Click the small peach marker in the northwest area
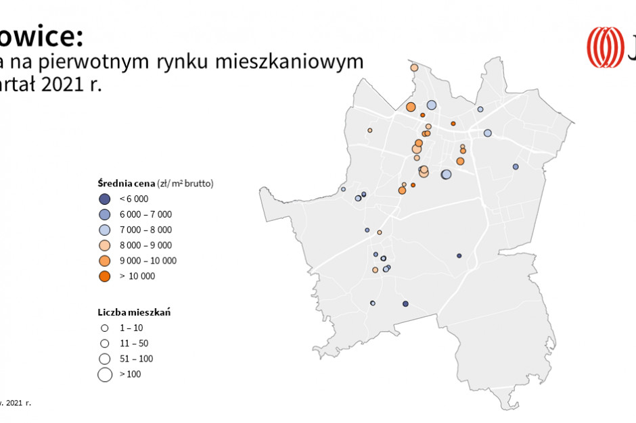Screen dimensions: 636x423 point(370,130)
